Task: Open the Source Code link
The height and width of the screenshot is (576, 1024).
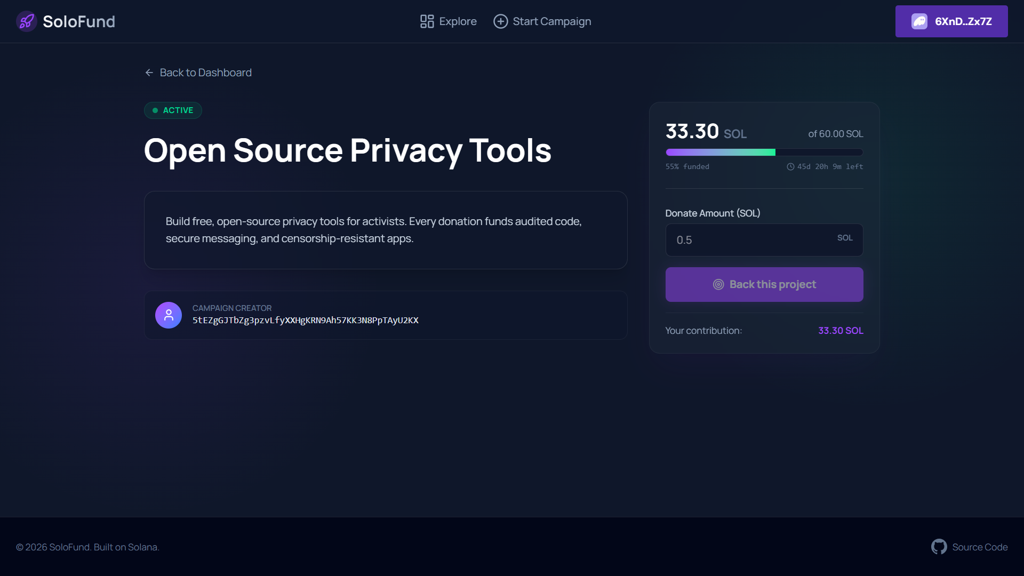Action: click(980, 547)
